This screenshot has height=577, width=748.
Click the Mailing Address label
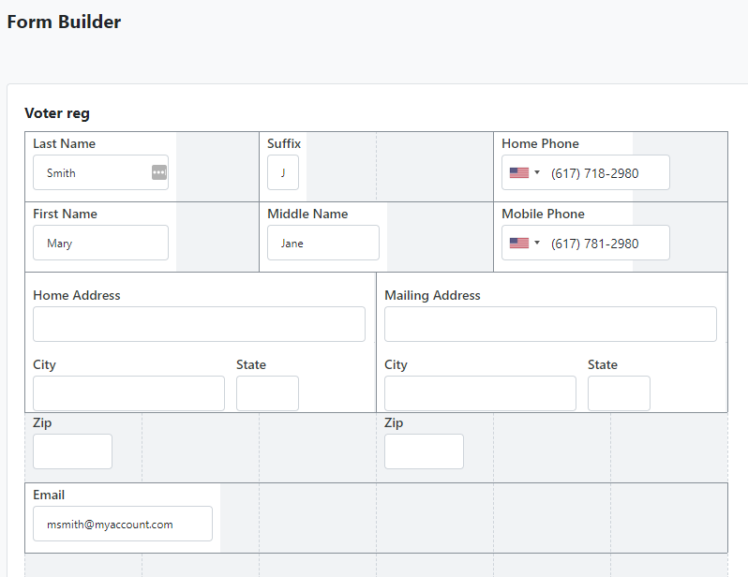(x=432, y=295)
